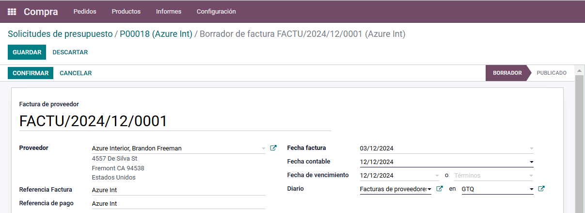Open the Proveedor external link icon
This screenshot has width=585, height=213.
(273, 148)
